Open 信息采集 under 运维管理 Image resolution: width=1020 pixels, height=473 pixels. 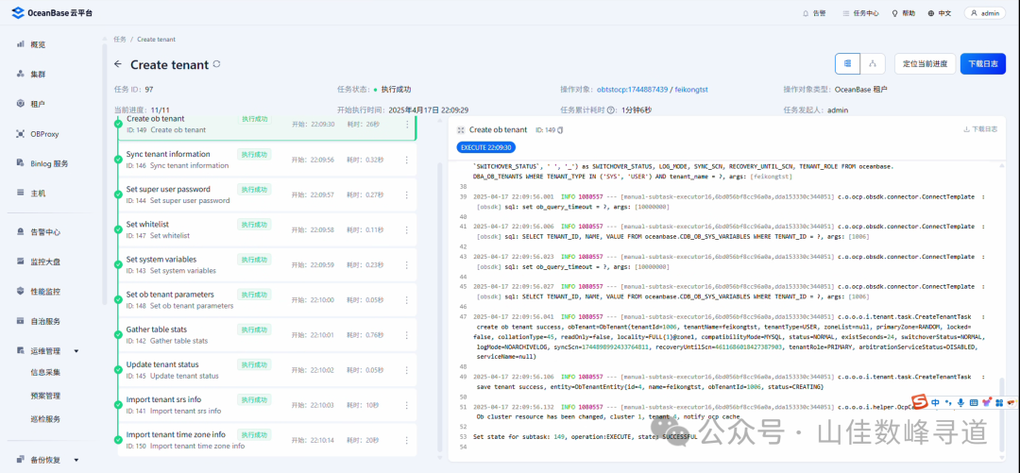[x=45, y=373]
